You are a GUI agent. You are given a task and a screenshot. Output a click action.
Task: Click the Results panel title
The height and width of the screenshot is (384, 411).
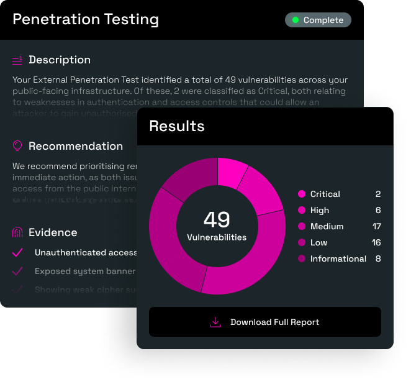click(x=177, y=126)
